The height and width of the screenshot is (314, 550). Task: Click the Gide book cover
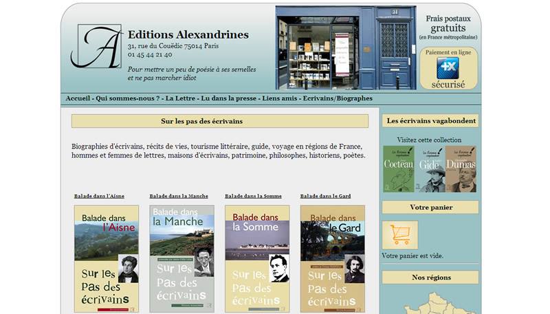pyautogui.click(x=430, y=169)
